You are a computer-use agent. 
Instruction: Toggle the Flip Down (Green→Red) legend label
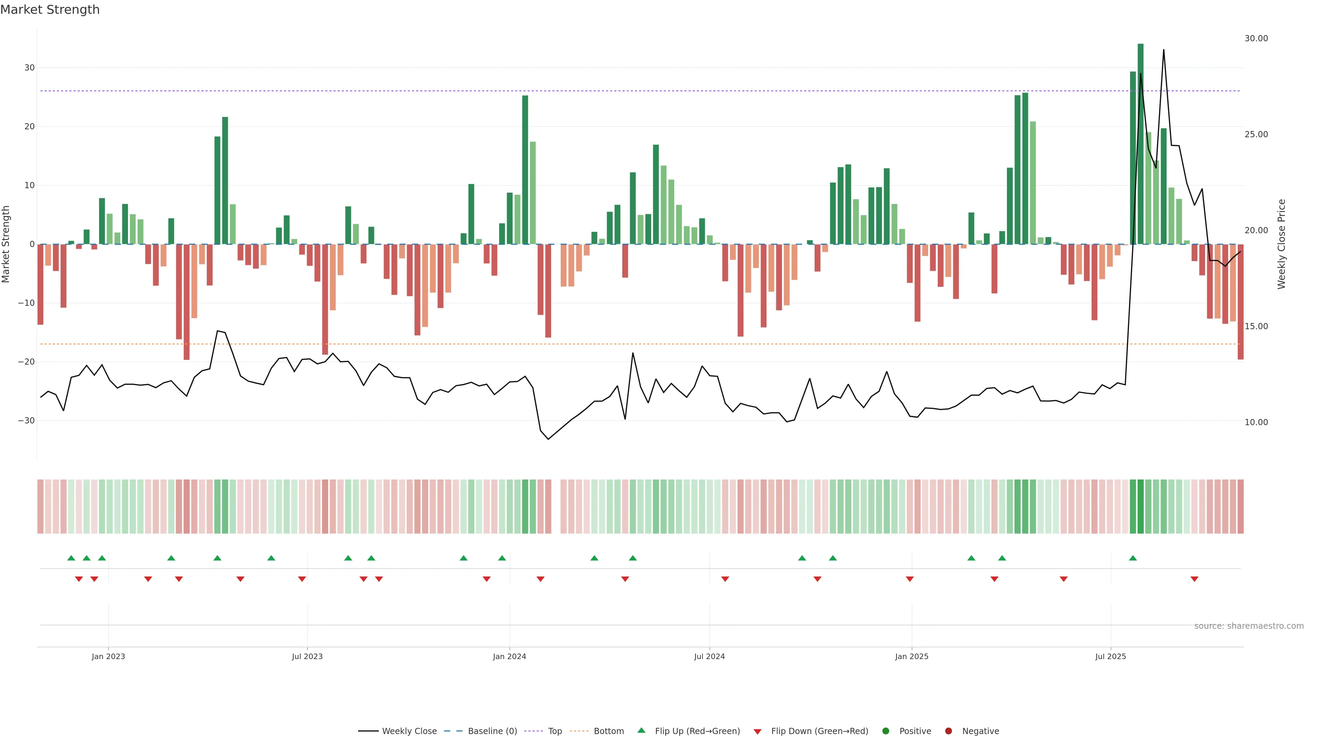coord(819,731)
